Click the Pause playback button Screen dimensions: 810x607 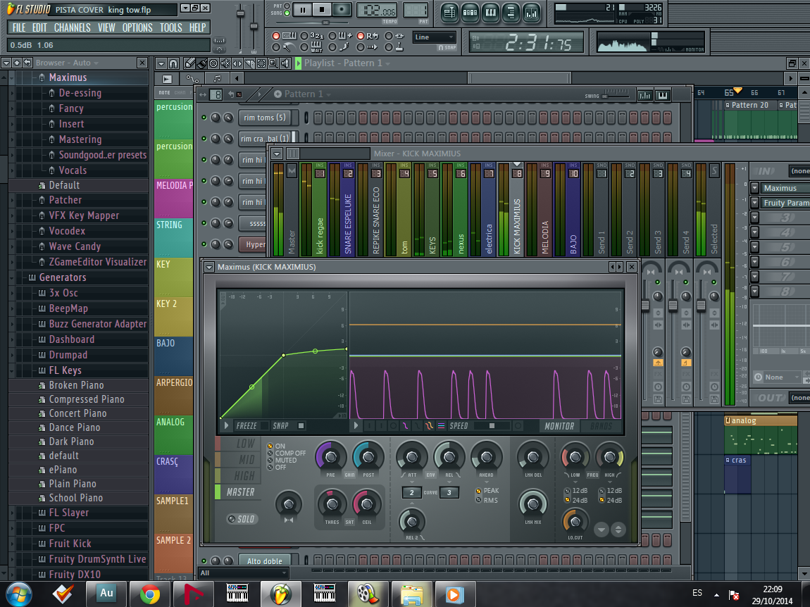(x=302, y=9)
